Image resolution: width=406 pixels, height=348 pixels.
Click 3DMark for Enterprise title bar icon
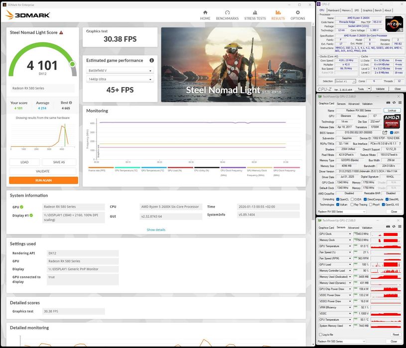pos(4,4)
